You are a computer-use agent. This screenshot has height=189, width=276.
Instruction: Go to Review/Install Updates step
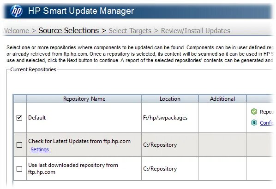pyautogui.click(x=196, y=31)
